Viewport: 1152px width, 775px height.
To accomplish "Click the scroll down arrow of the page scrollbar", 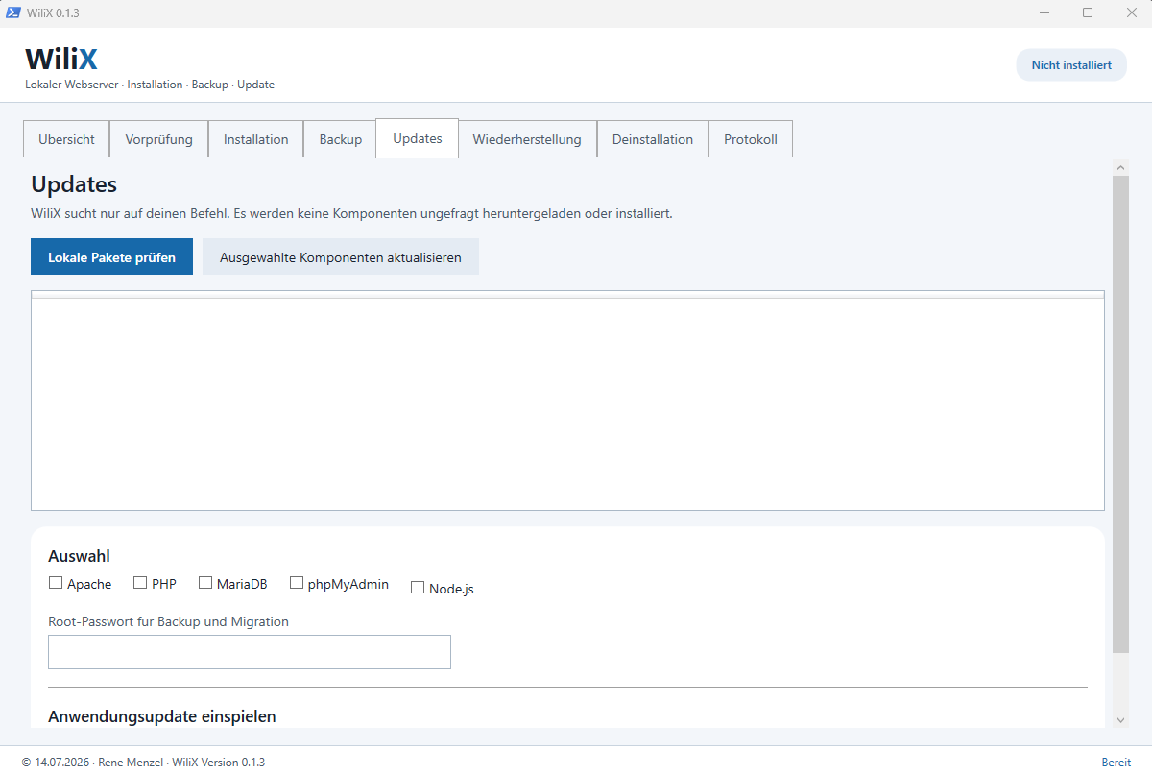I will click(1120, 719).
